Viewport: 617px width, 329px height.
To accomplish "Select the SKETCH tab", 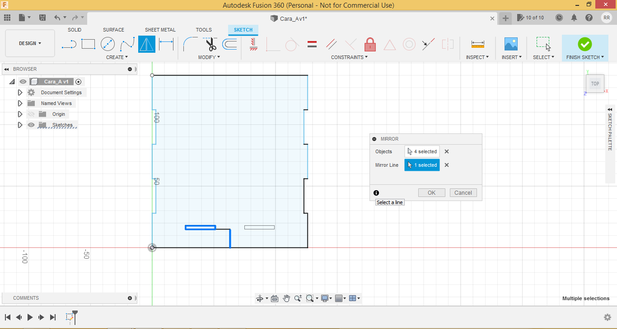I will 243,30.
